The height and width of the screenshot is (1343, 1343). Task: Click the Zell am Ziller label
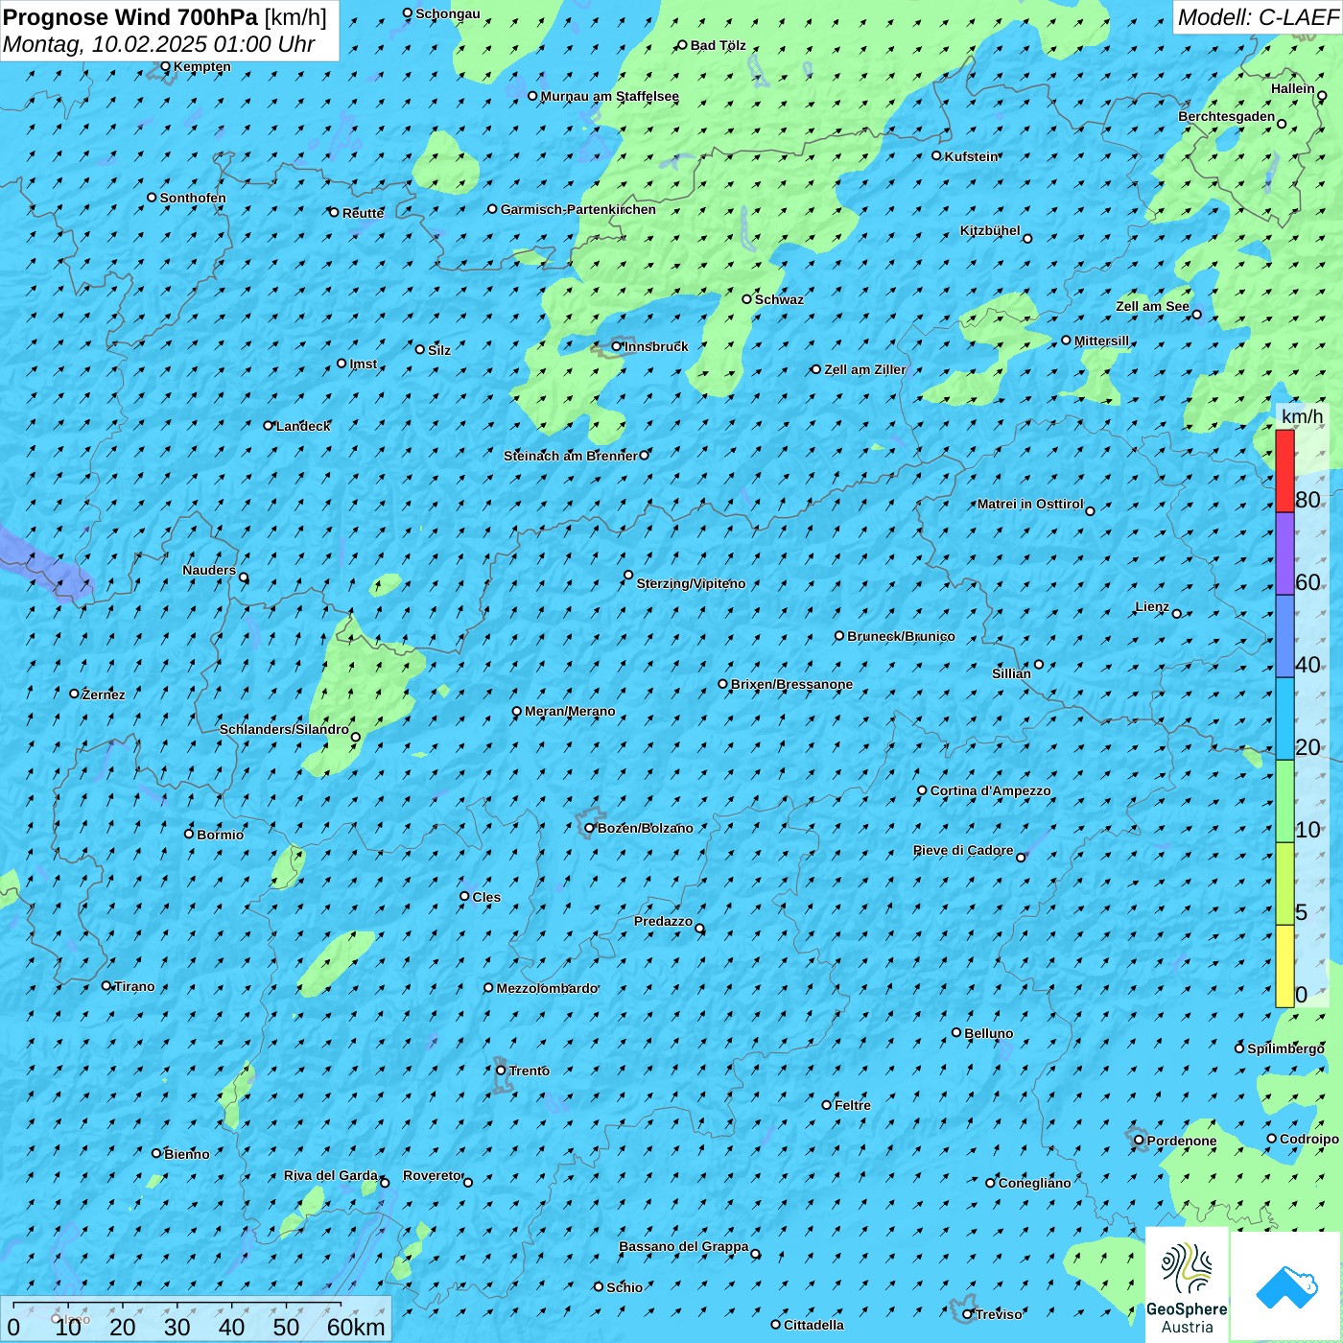(x=864, y=369)
